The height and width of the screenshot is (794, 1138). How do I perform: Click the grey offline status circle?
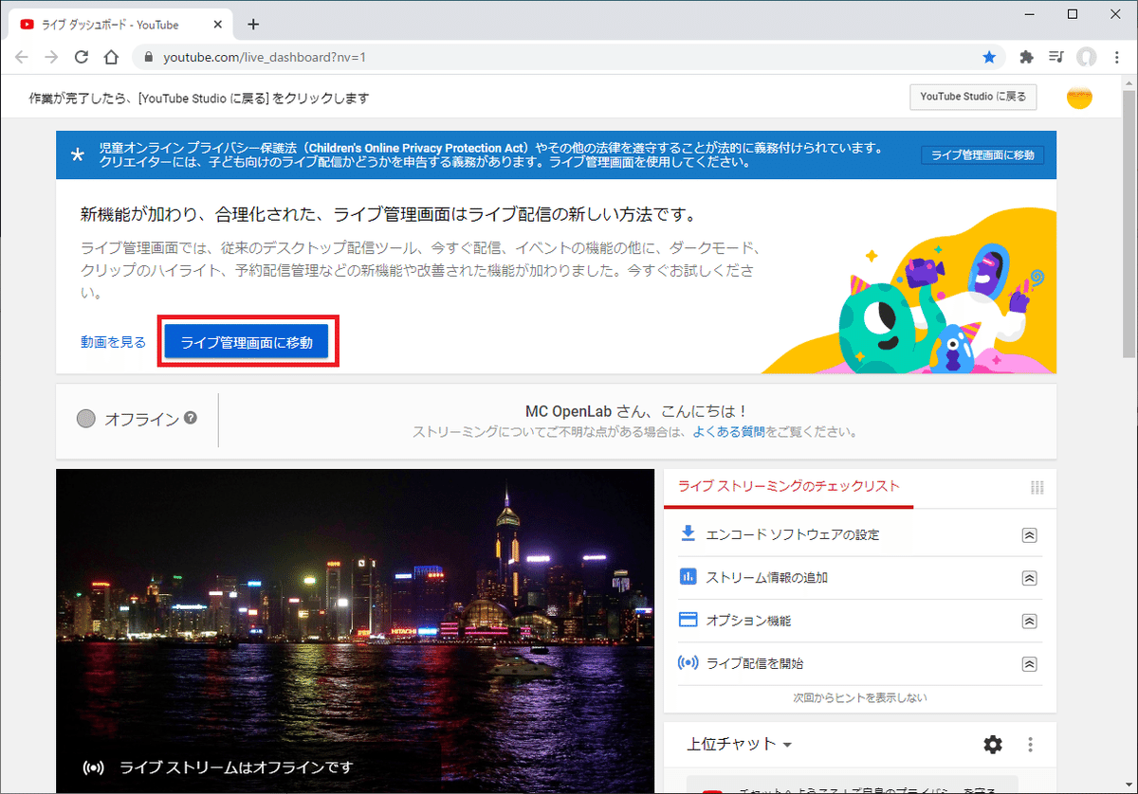pyautogui.click(x=86, y=419)
